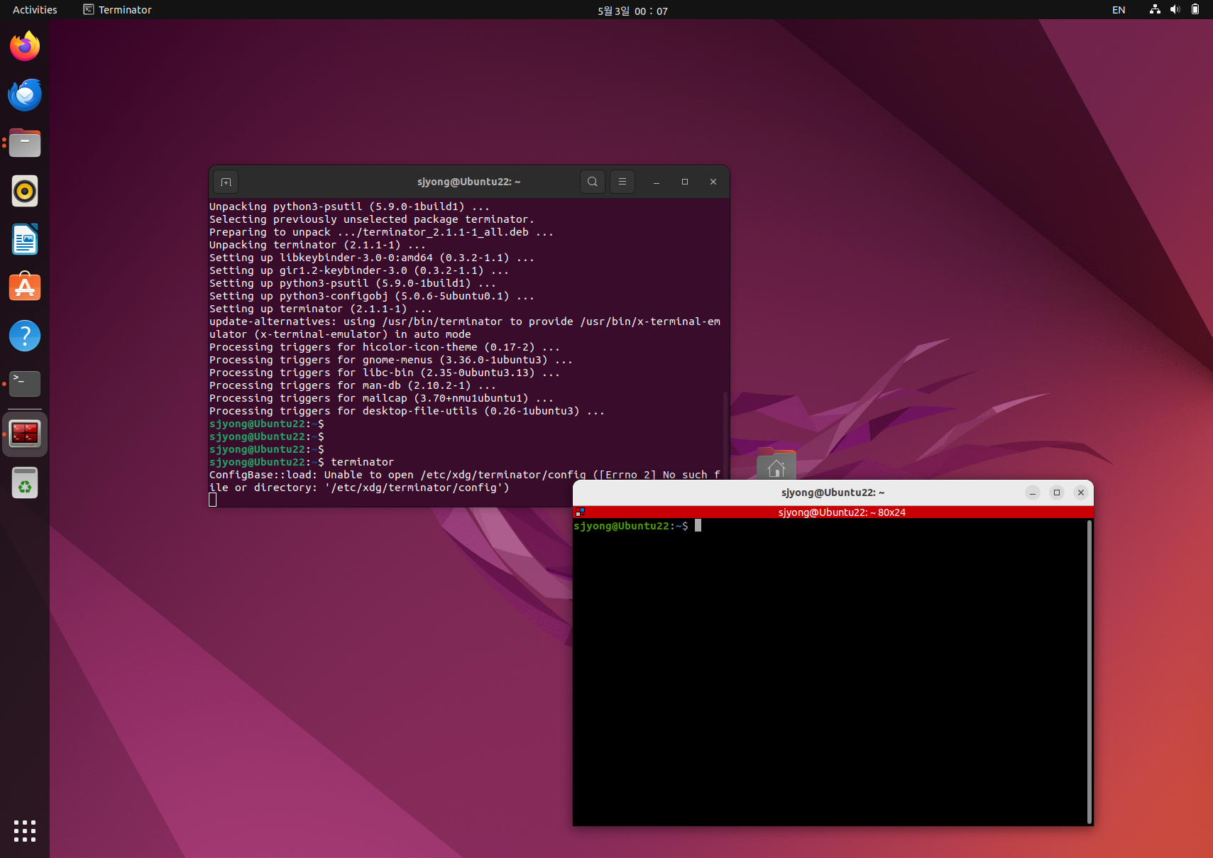Viewport: 1213px width, 858px height.
Task: Open the hamburger menu in the GNOME Terminal window
Action: pos(622,182)
